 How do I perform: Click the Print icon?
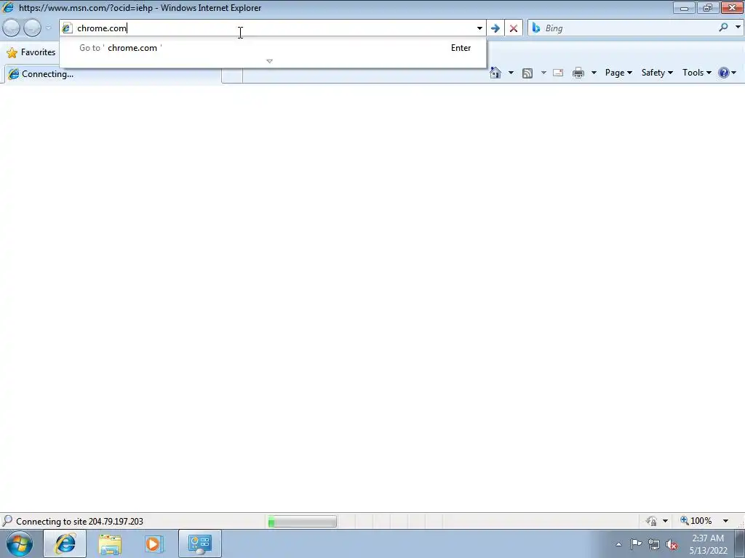(x=578, y=73)
